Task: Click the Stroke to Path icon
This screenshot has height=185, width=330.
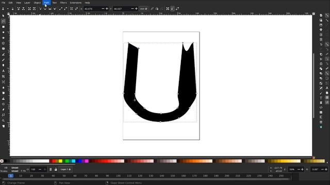Action: point(76,9)
